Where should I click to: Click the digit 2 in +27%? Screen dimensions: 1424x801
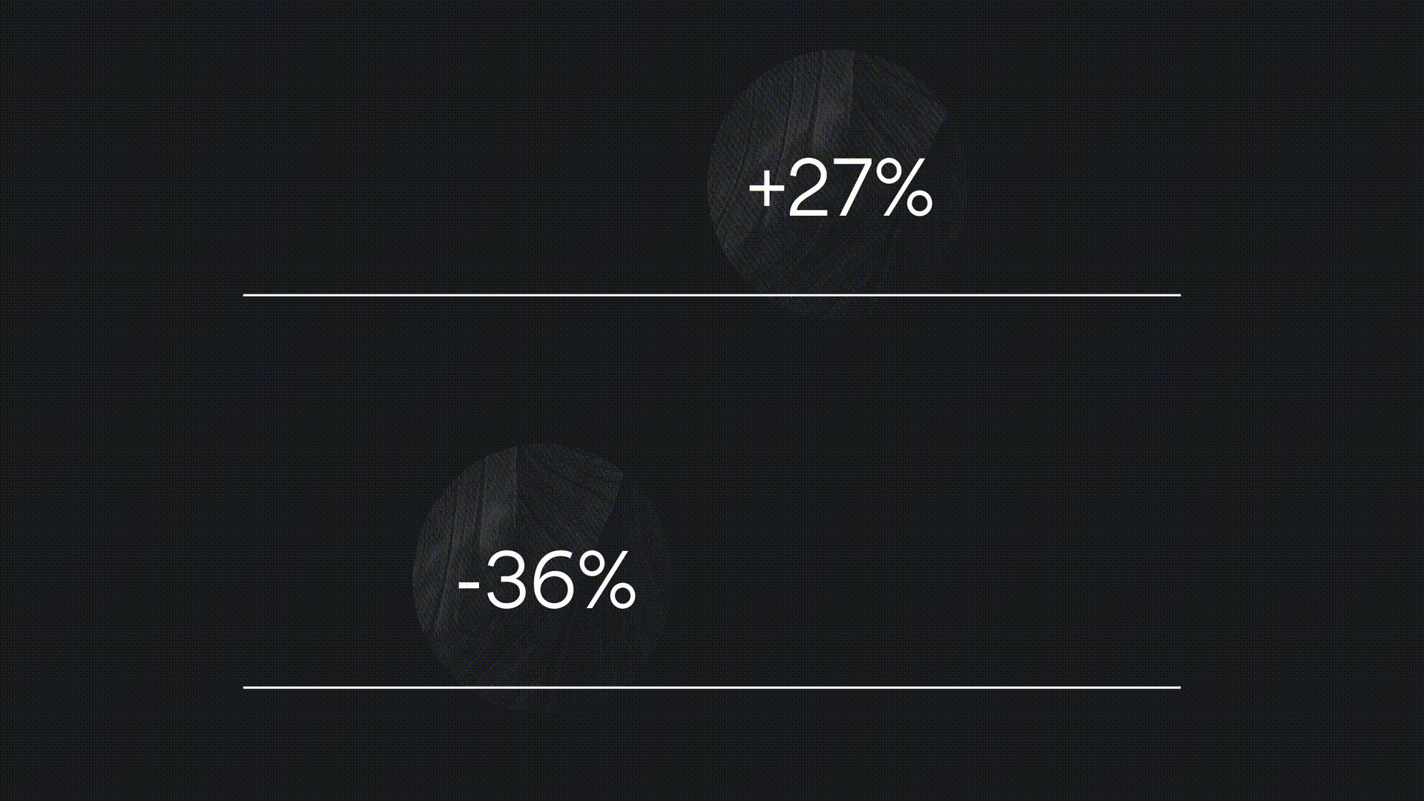click(x=808, y=189)
